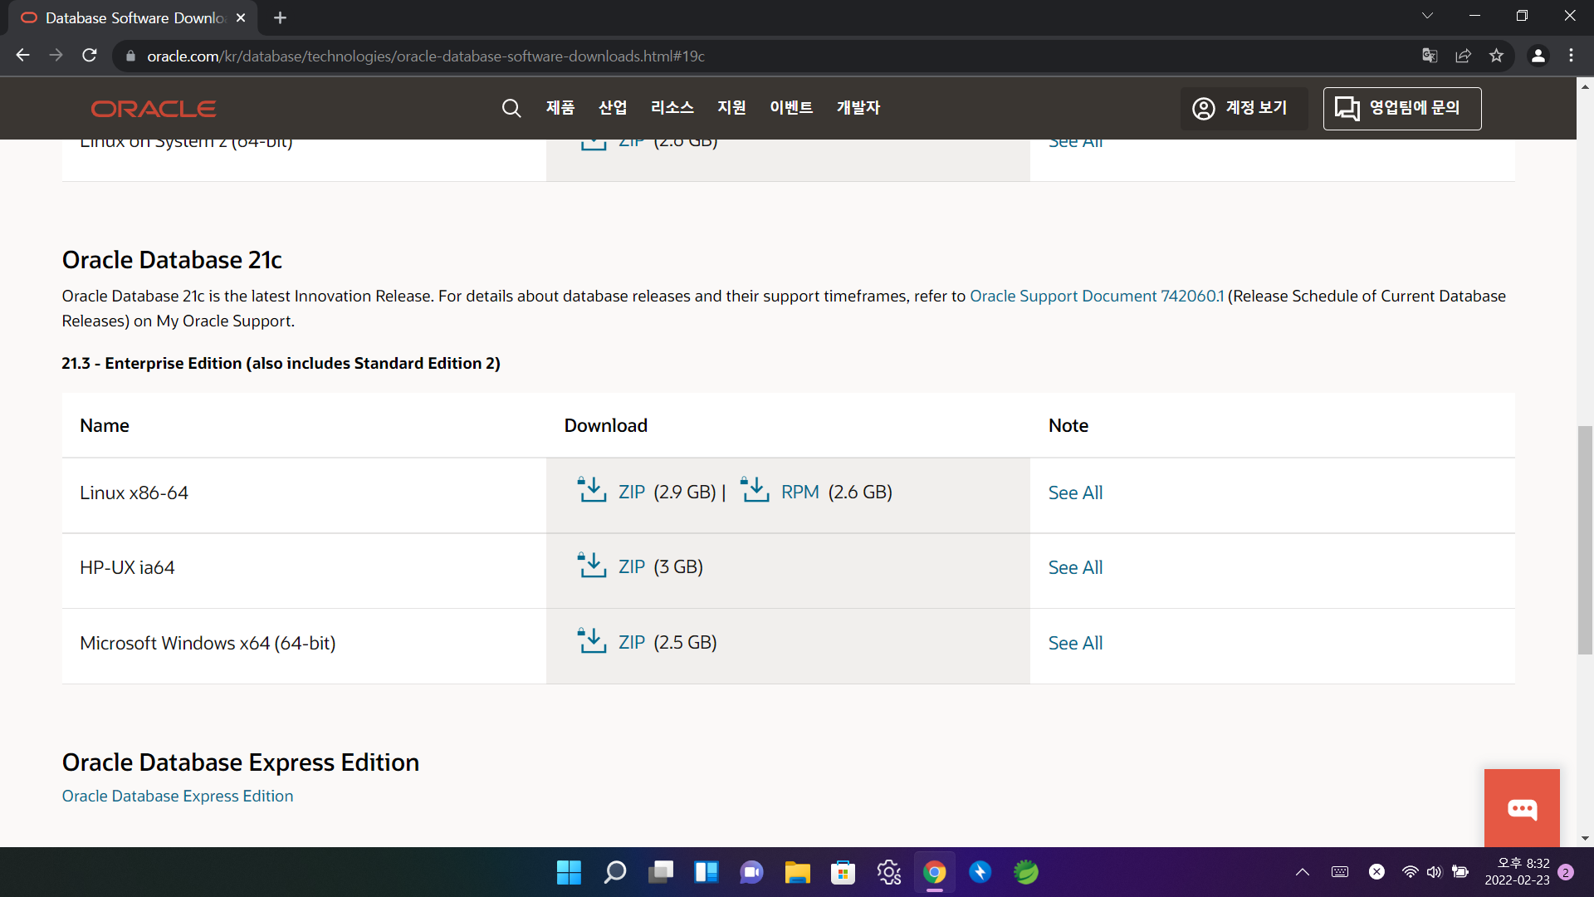Viewport: 1594px width, 897px height.
Task: Bookmark this page with star icon
Action: click(x=1496, y=56)
